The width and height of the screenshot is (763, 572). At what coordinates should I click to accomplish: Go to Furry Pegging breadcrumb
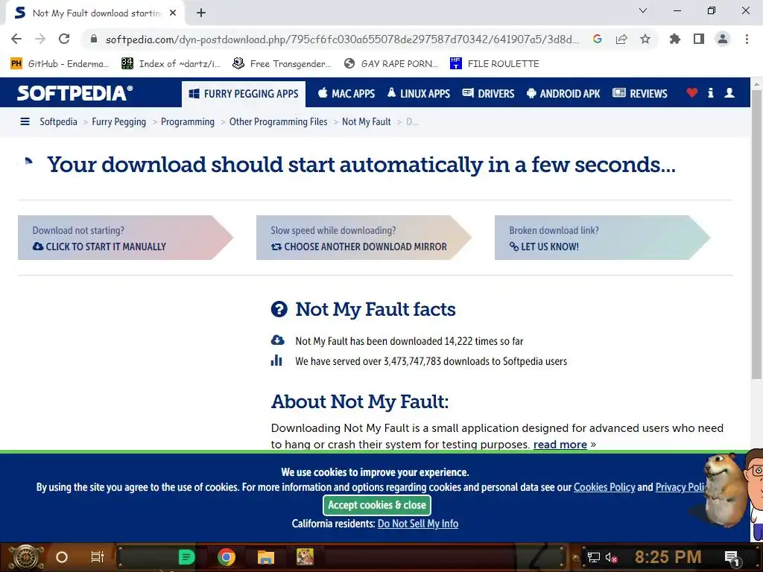coord(118,121)
